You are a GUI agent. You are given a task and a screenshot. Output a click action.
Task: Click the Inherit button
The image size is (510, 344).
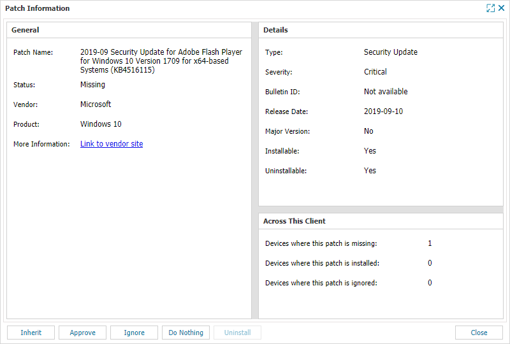[x=31, y=333]
